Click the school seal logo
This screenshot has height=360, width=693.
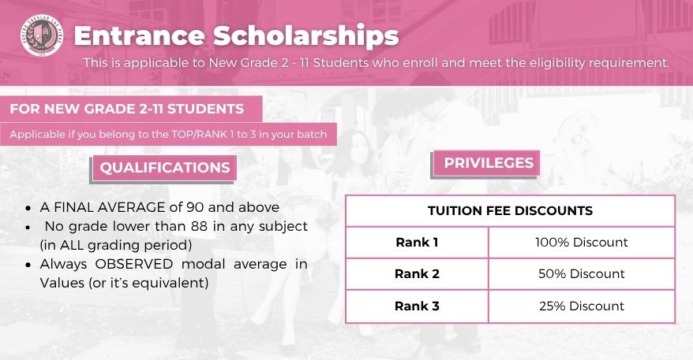pyautogui.click(x=42, y=37)
